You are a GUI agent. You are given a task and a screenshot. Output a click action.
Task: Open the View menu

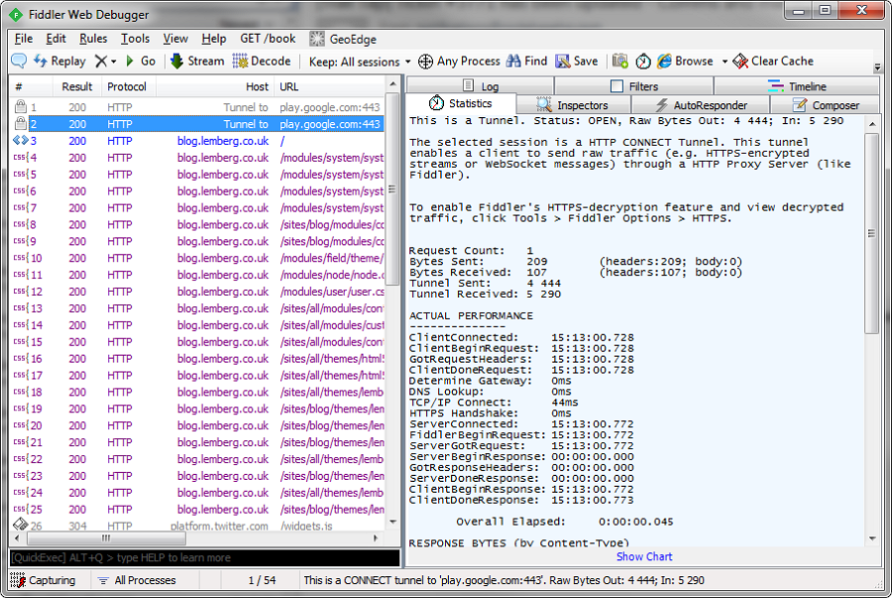point(175,39)
